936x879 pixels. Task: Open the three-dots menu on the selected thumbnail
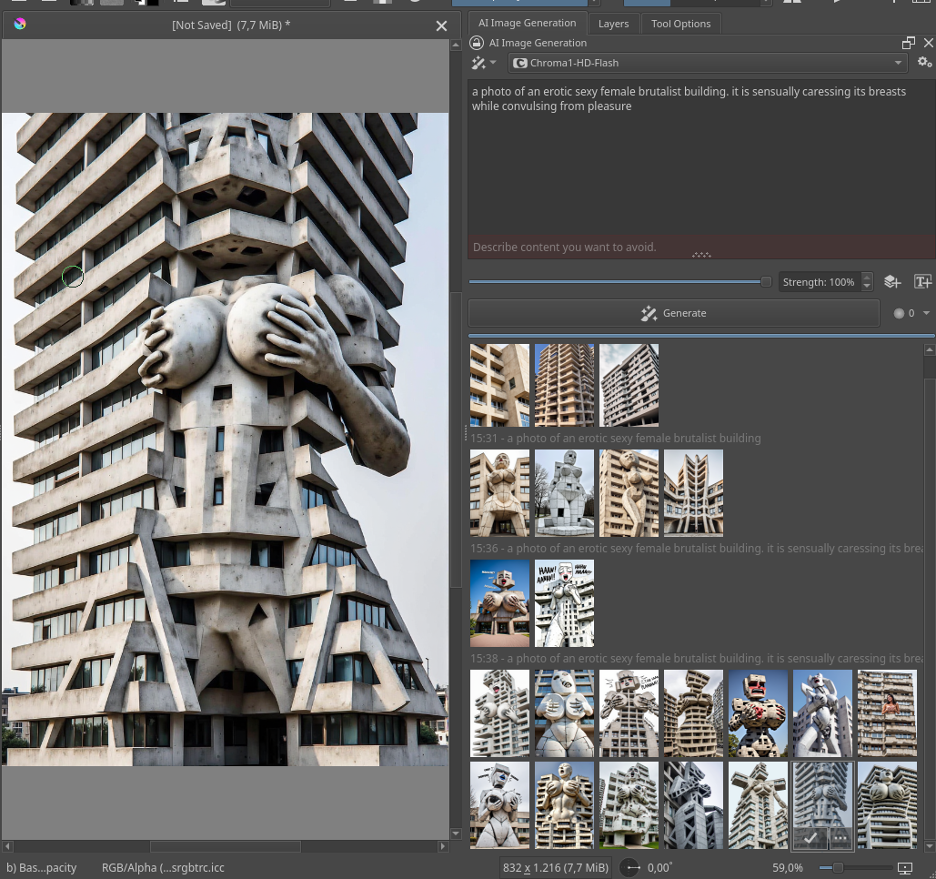[840, 837]
